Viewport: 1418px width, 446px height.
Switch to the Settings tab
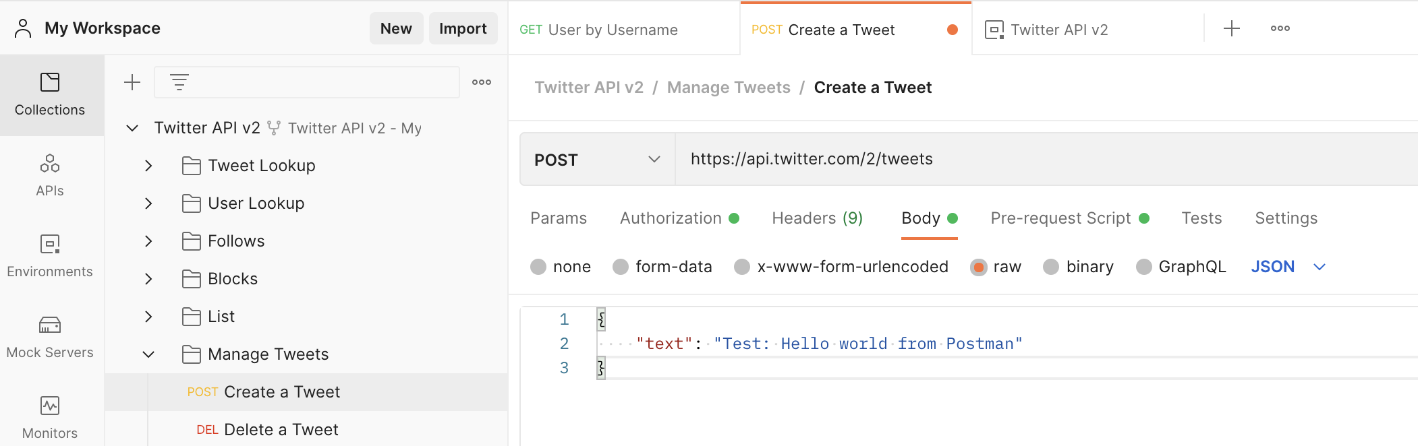(x=1286, y=218)
